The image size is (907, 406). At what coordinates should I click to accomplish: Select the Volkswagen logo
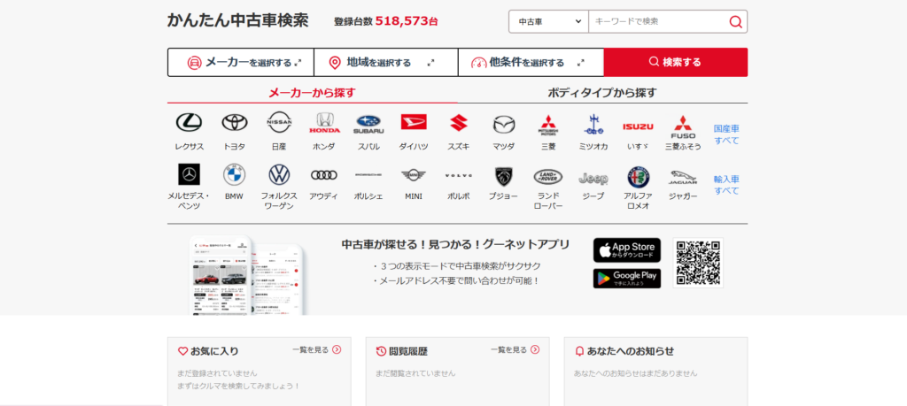tap(279, 174)
